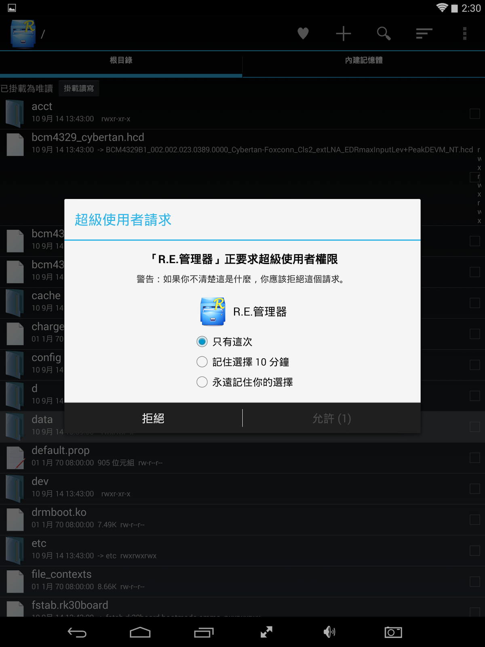Viewport: 485px width, 647px height.
Task: Tap the screenshot camera icon in nav bar
Action: coord(393,632)
